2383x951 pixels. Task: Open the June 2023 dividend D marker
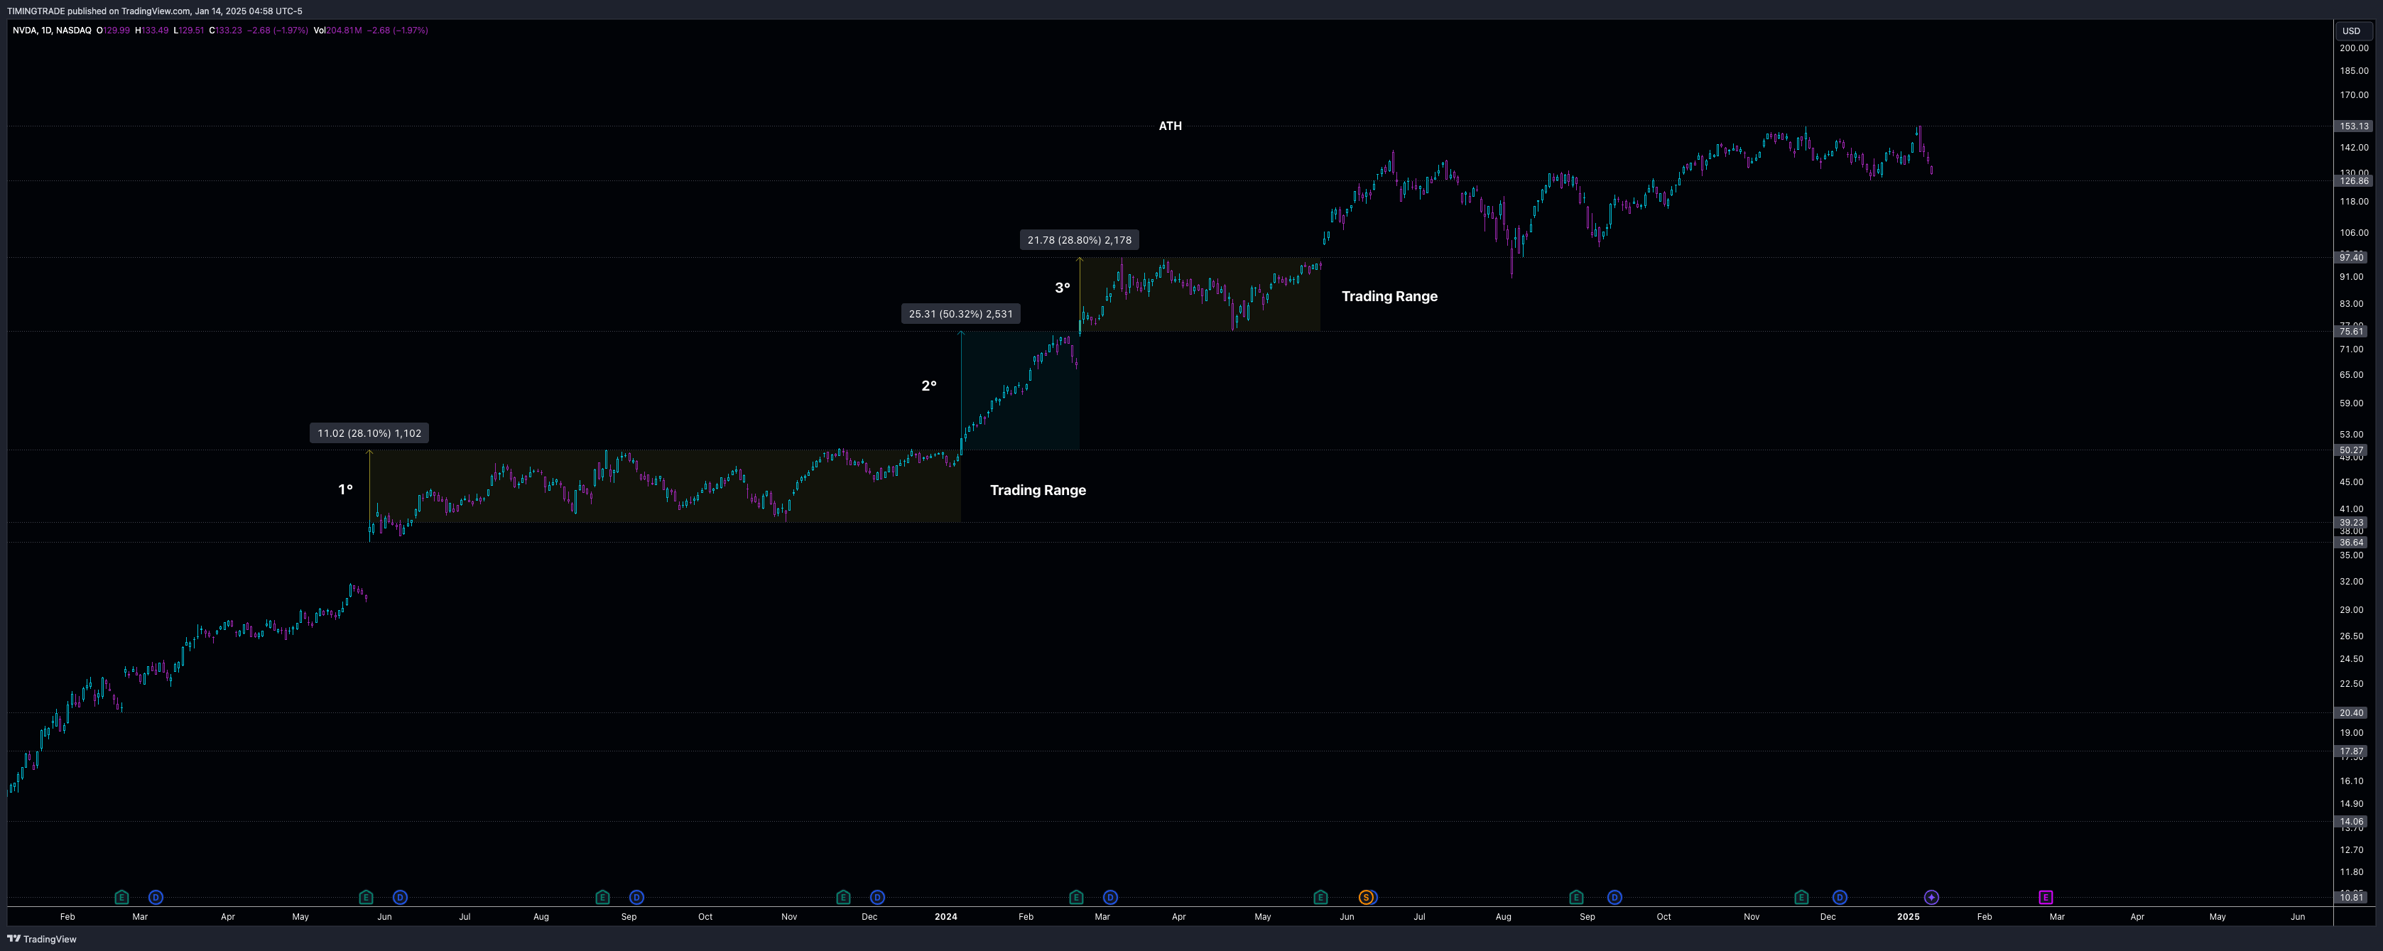400,897
